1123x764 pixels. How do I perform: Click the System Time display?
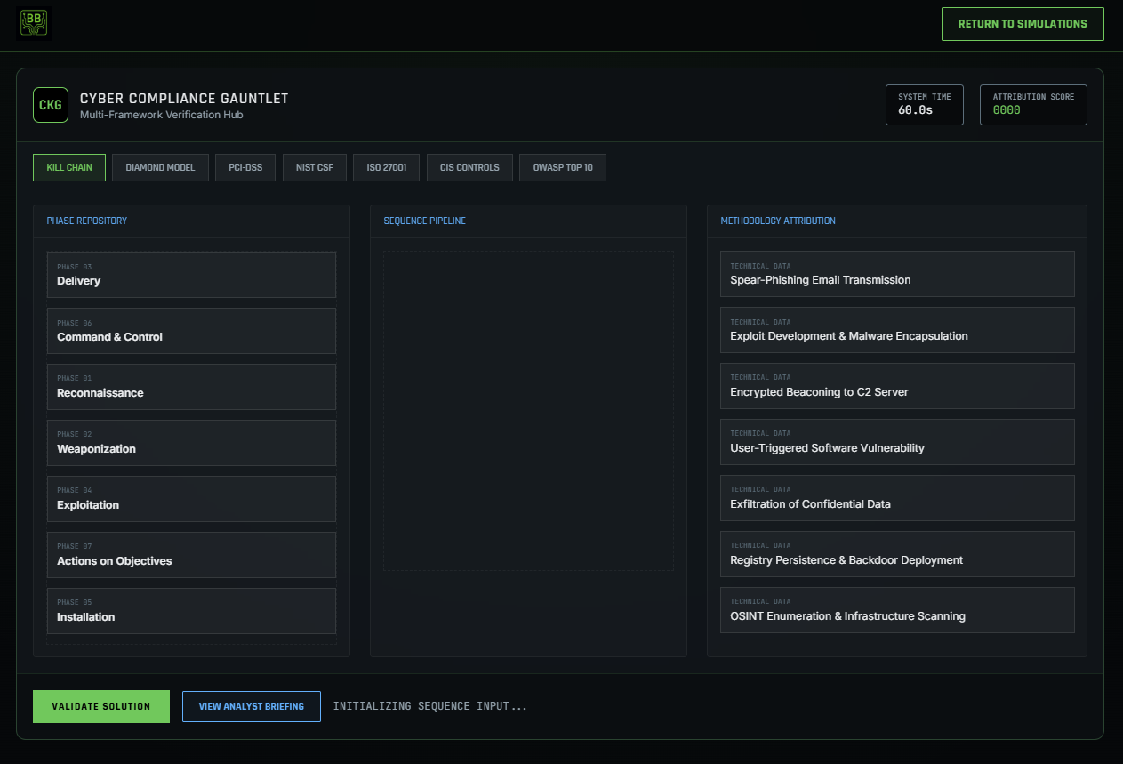[x=924, y=105]
